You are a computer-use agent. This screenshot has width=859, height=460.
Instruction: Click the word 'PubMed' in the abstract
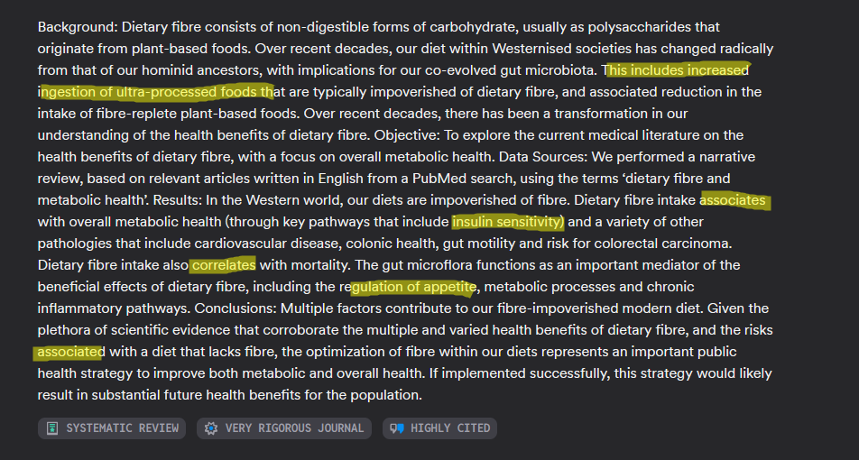[x=367, y=179]
